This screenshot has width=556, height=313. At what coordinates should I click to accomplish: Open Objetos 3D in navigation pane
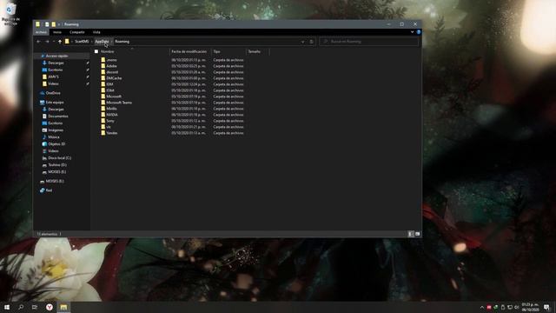click(56, 144)
